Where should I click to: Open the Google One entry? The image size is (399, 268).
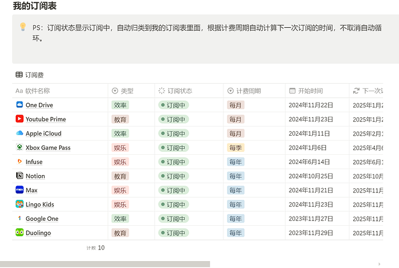tap(42, 219)
